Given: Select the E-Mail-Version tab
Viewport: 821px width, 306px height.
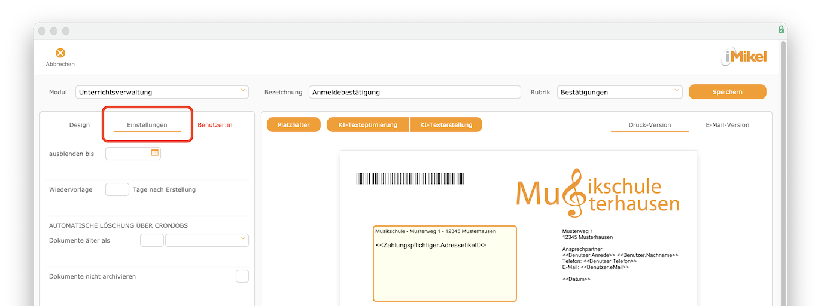Looking at the screenshot, I should [x=728, y=125].
